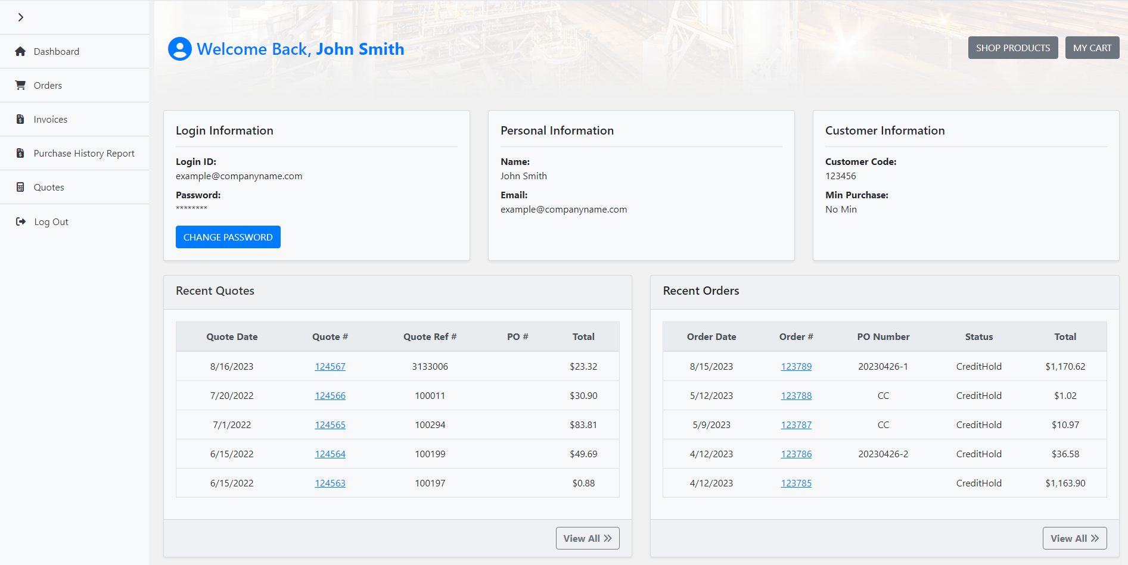Screen dimensions: 1128x565
Task: Select order 123785 link
Action: pyautogui.click(x=796, y=483)
